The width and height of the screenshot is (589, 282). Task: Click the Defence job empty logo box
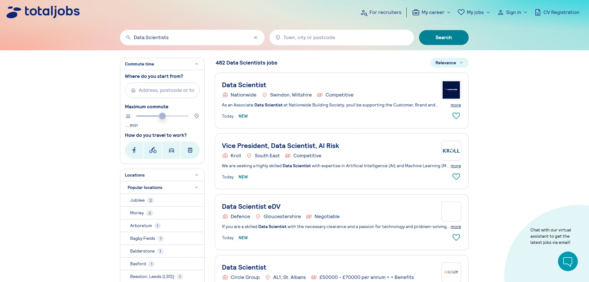[x=451, y=212]
